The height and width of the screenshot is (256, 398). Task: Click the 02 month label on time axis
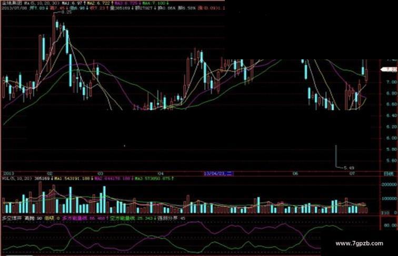pos(50,173)
